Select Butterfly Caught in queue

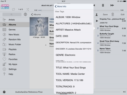tap(111, 36)
